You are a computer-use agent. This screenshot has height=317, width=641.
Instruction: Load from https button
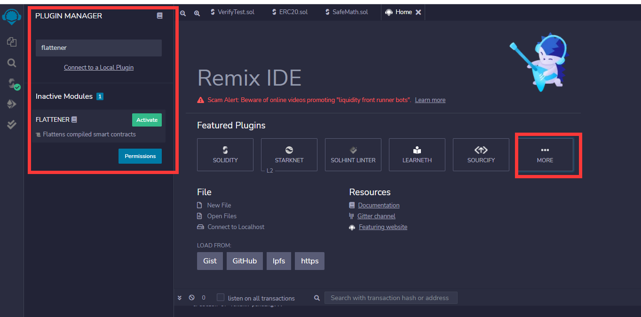point(309,261)
